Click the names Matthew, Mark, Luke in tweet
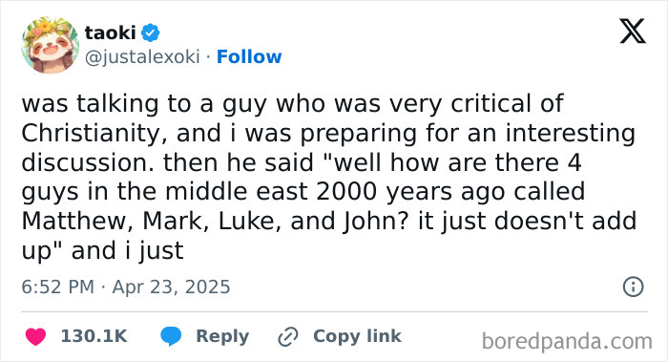Viewport: 668px width, 362px height. click(x=151, y=222)
